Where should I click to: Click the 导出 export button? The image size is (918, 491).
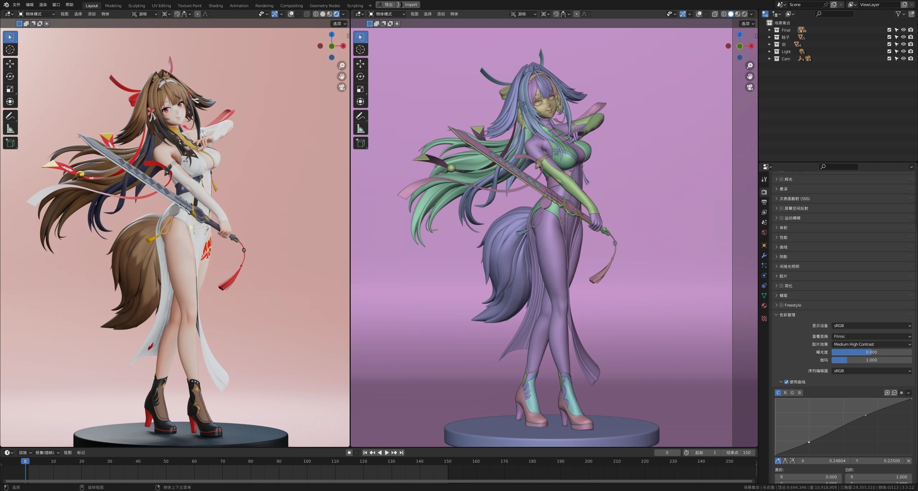pos(385,5)
